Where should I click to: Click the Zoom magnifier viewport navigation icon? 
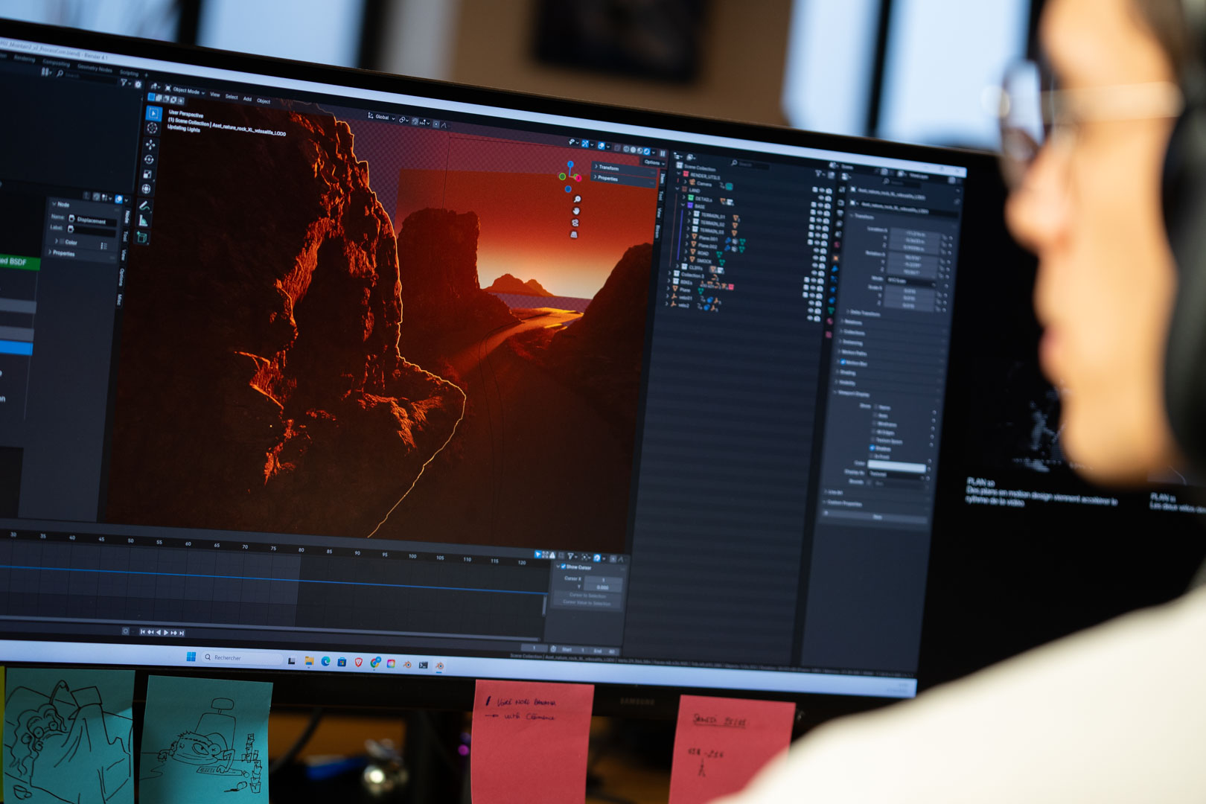coord(577,199)
